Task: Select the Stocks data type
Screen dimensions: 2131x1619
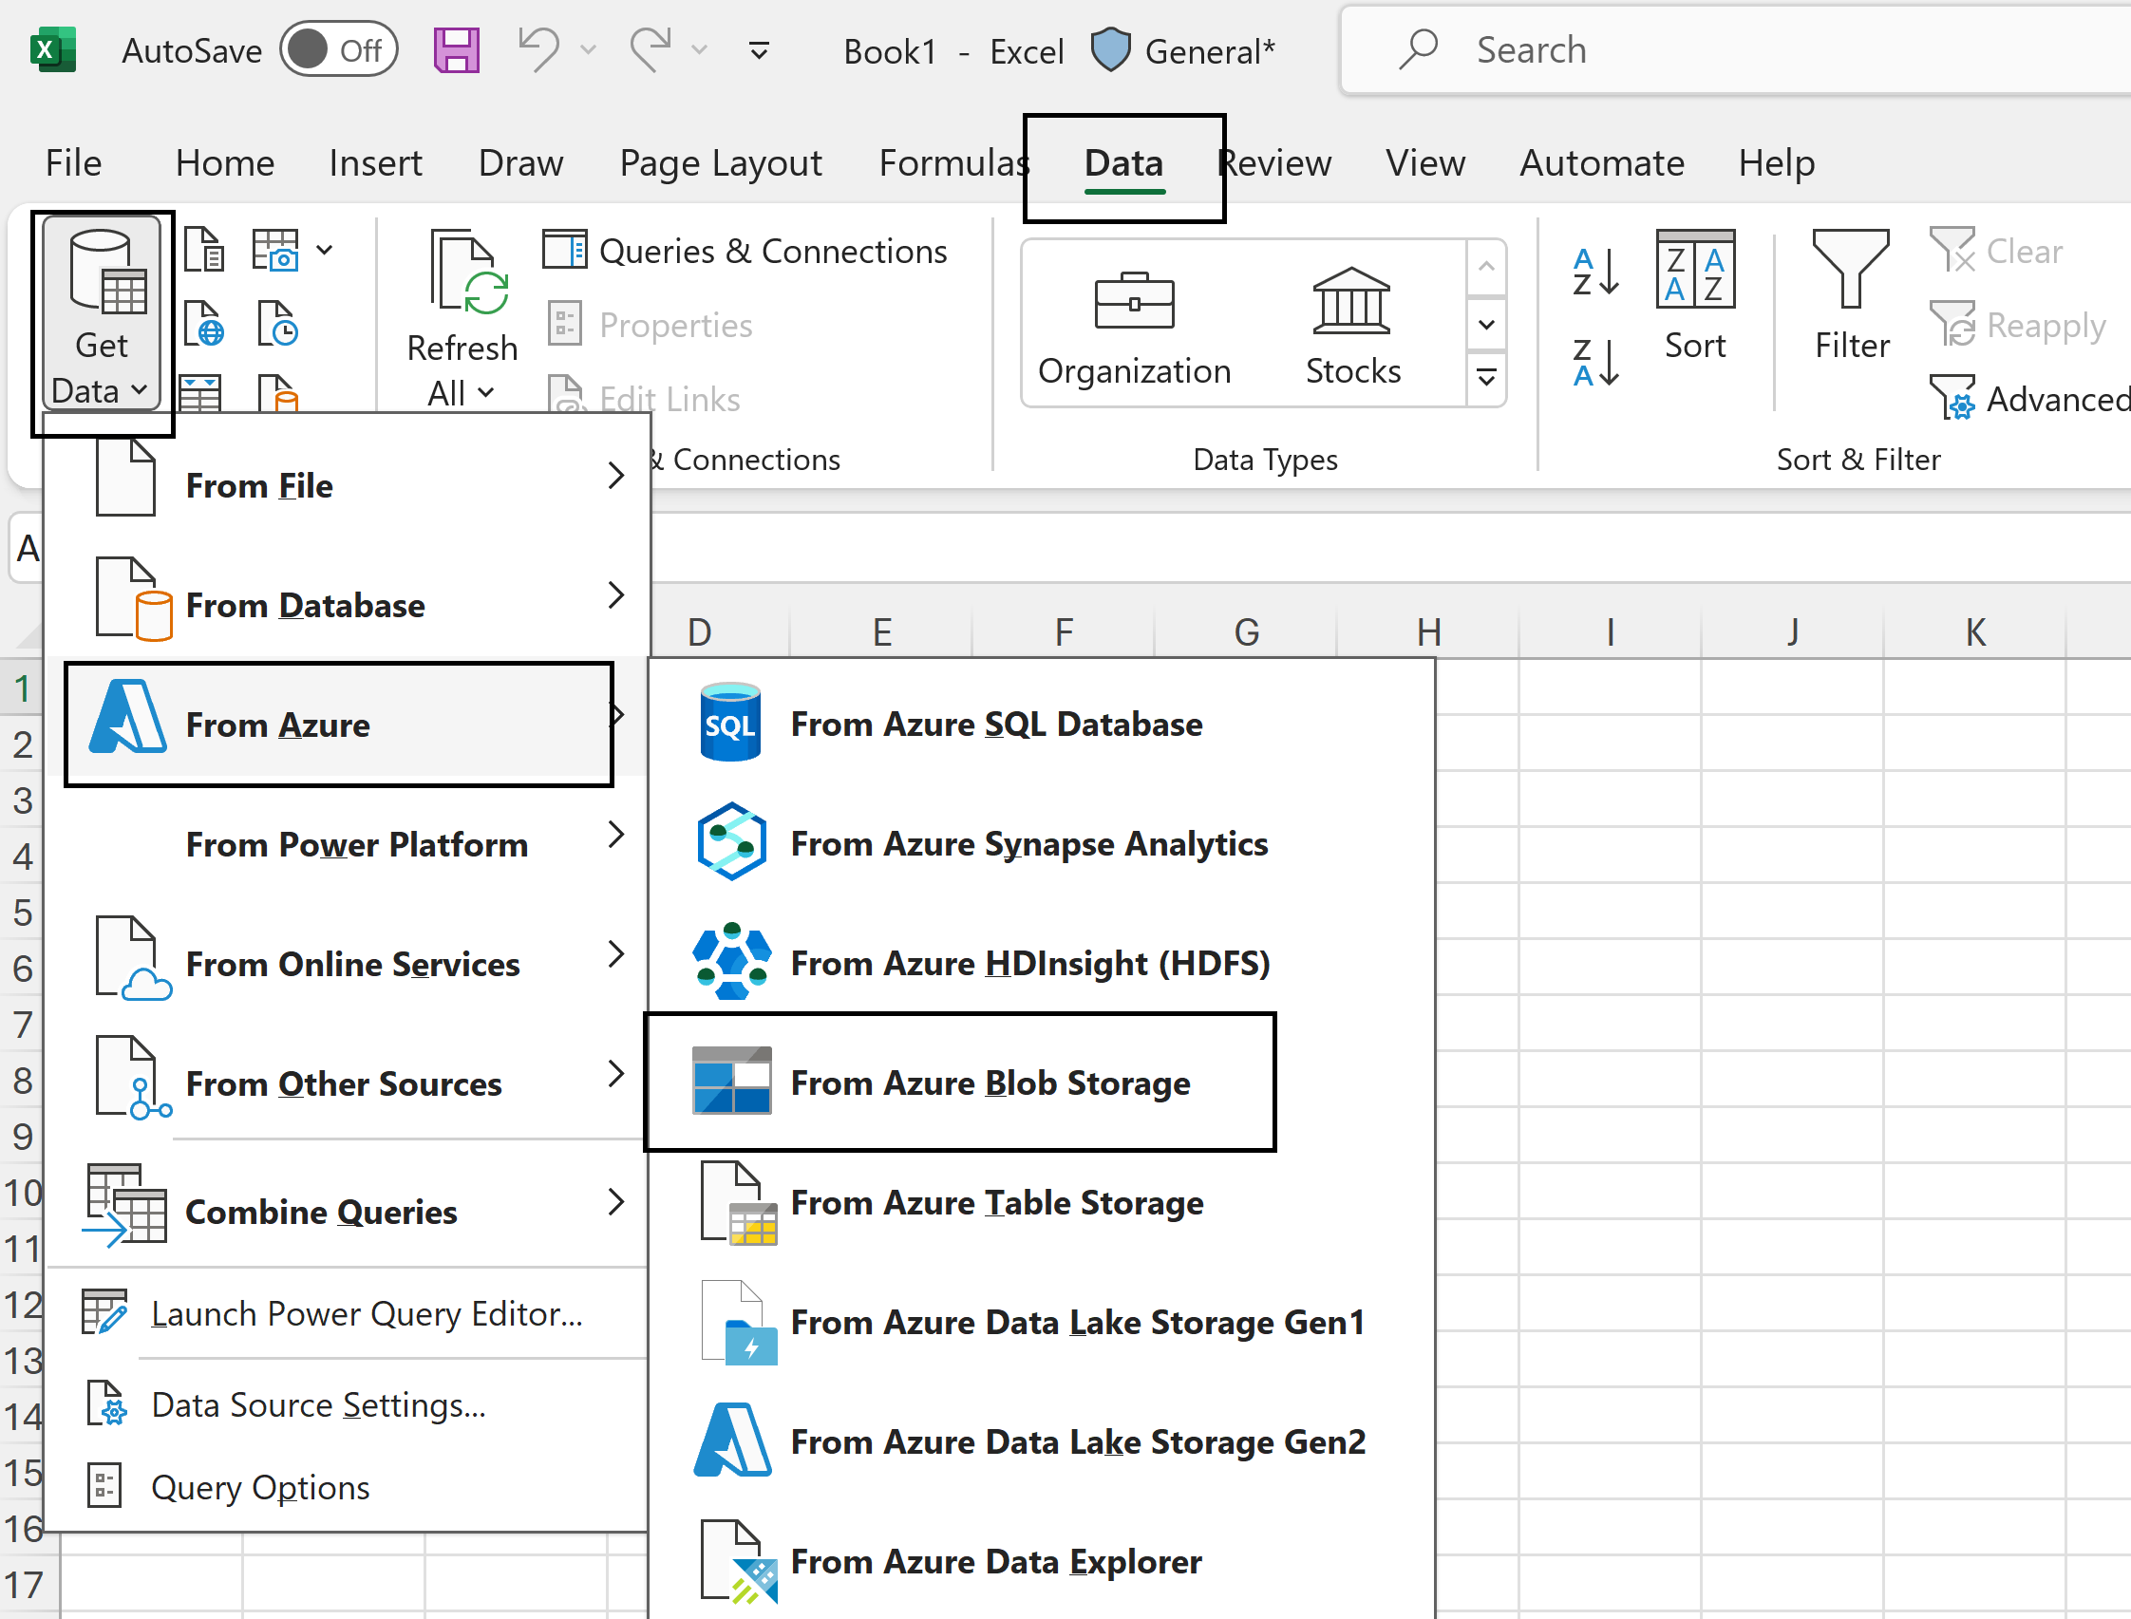Action: [1352, 328]
